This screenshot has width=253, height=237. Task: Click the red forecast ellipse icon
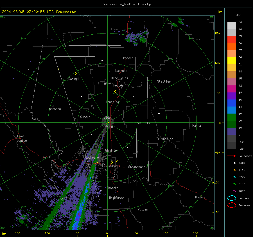tap(232, 205)
